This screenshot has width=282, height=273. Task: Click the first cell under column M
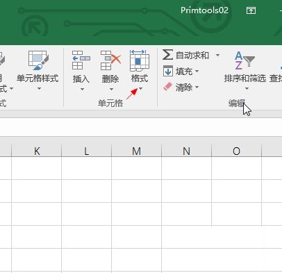[x=136, y=168]
